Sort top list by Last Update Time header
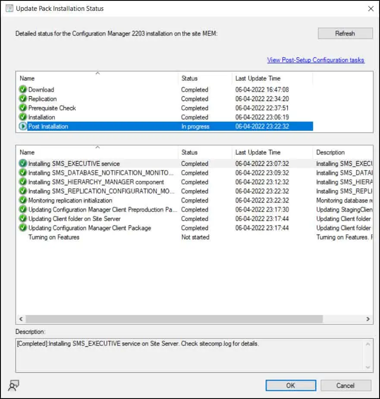Screen dimensions: 380x399 click(x=272, y=78)
